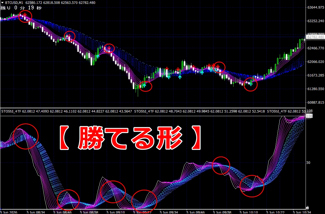
Task: Click the current price tag 62782.480
Action: click(316, 37)
